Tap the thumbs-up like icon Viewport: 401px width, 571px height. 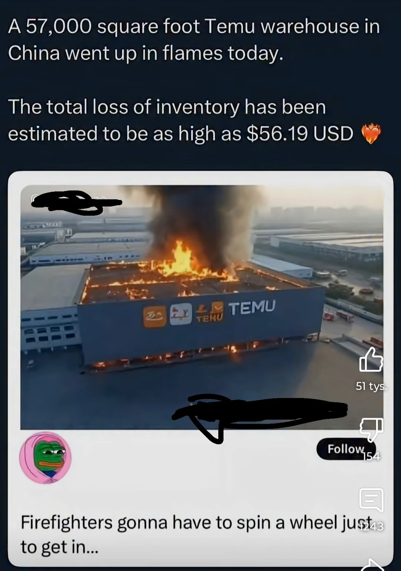coord(371,360)
